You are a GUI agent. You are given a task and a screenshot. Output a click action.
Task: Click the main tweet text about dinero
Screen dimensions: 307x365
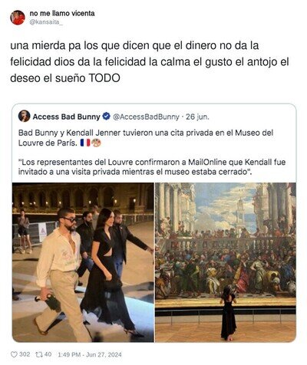tap(150, 61)
